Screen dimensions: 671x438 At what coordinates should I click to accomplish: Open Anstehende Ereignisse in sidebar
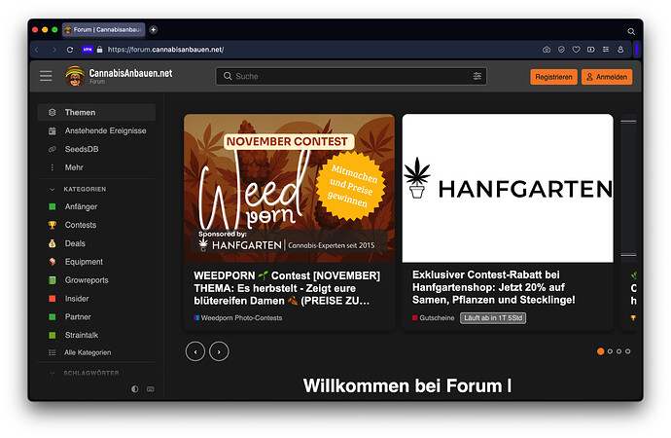point(105,130)
